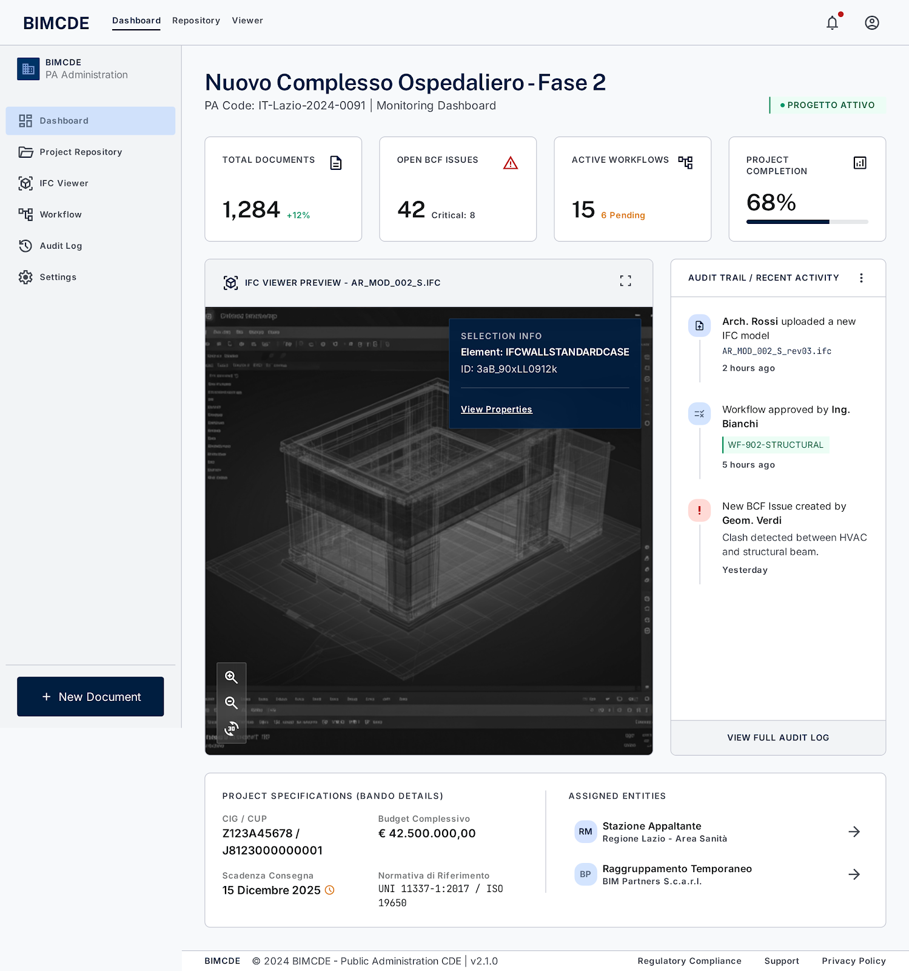Click the New Document button
The height and width of the screenshot is (971, 909).
[x=90, y=697]
